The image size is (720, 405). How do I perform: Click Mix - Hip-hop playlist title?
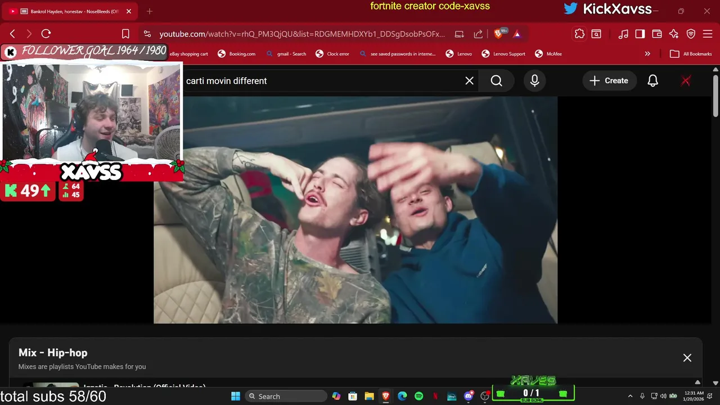pyautogui.click(x=53, y=353)
